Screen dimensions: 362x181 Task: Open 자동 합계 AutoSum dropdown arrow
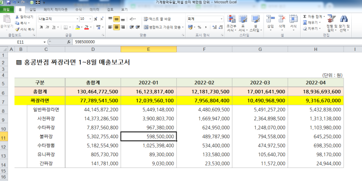(324, 16)
